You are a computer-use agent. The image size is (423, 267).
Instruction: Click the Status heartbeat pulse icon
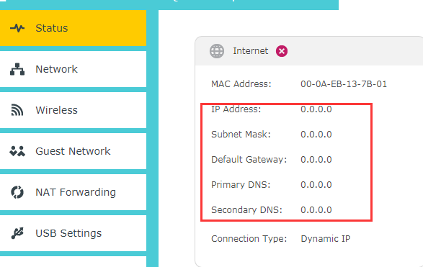tap(17, 28)
